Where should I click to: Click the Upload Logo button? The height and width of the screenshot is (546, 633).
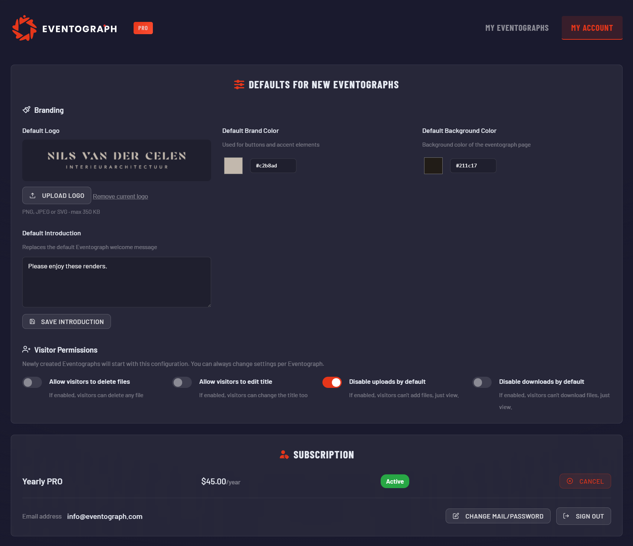tap(57, 196)
